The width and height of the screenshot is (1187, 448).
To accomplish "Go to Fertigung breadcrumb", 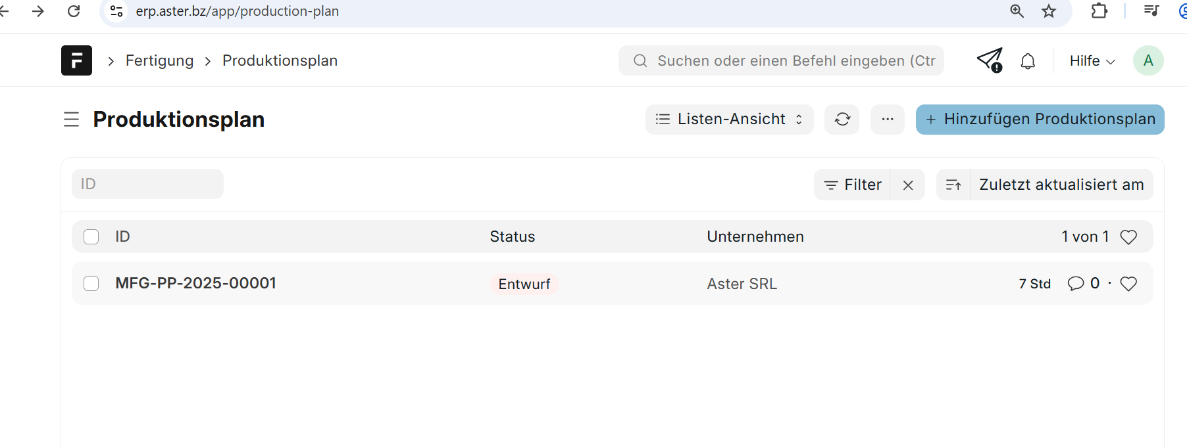I will pos(159,61).
